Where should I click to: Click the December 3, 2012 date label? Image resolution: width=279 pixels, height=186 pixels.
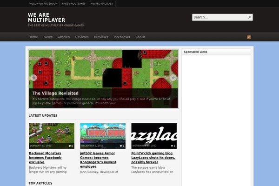(x=92, y=146)
